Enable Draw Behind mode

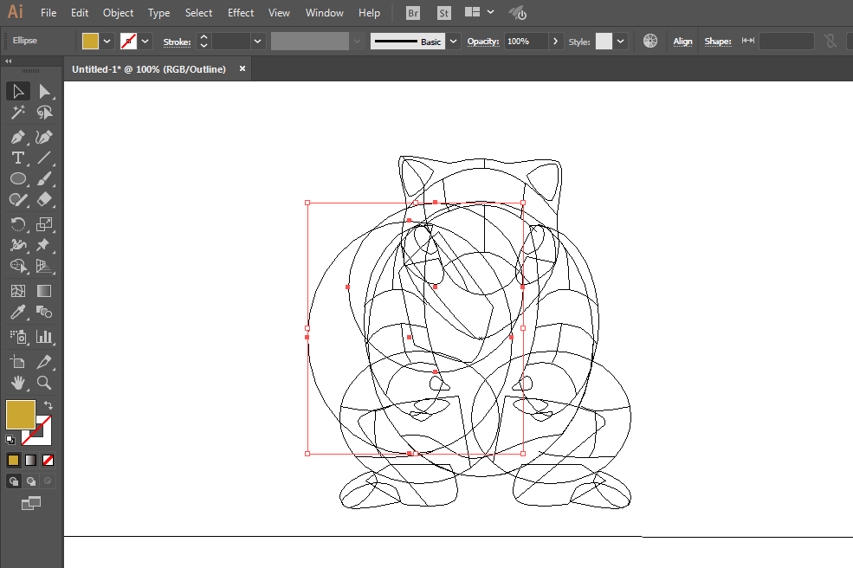[x=31, y=481]
